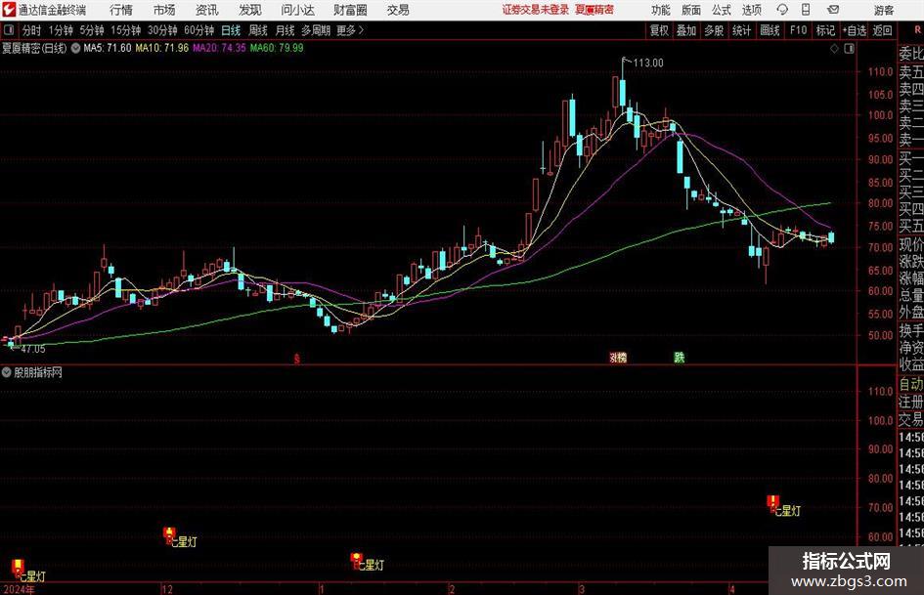Image resolution: width=924 pixels, height=595 pixels.
Task: Open the 版面 menu
Action: tap(691, 10)
